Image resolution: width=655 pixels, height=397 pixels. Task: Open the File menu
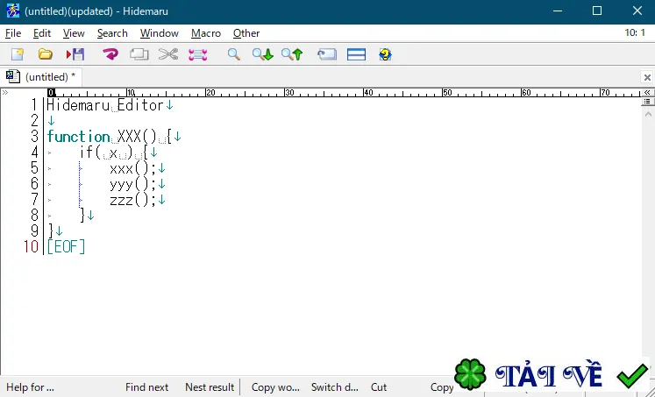(x=13, y=33)
